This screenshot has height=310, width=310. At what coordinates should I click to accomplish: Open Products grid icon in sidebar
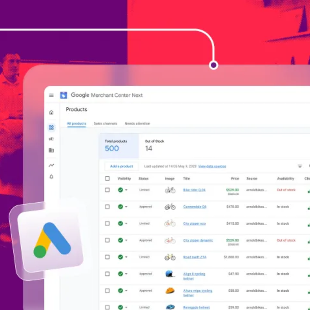(x=52, y=127)
